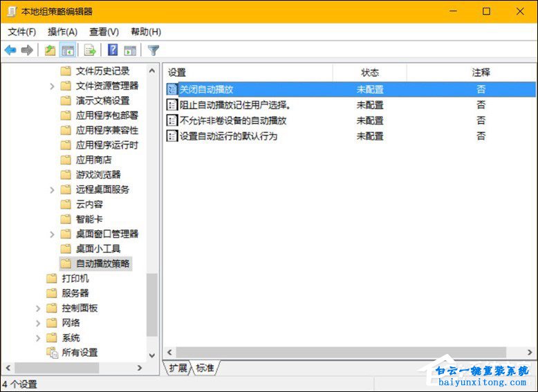Click the settings list scroll-left arrow

(169, 352)
